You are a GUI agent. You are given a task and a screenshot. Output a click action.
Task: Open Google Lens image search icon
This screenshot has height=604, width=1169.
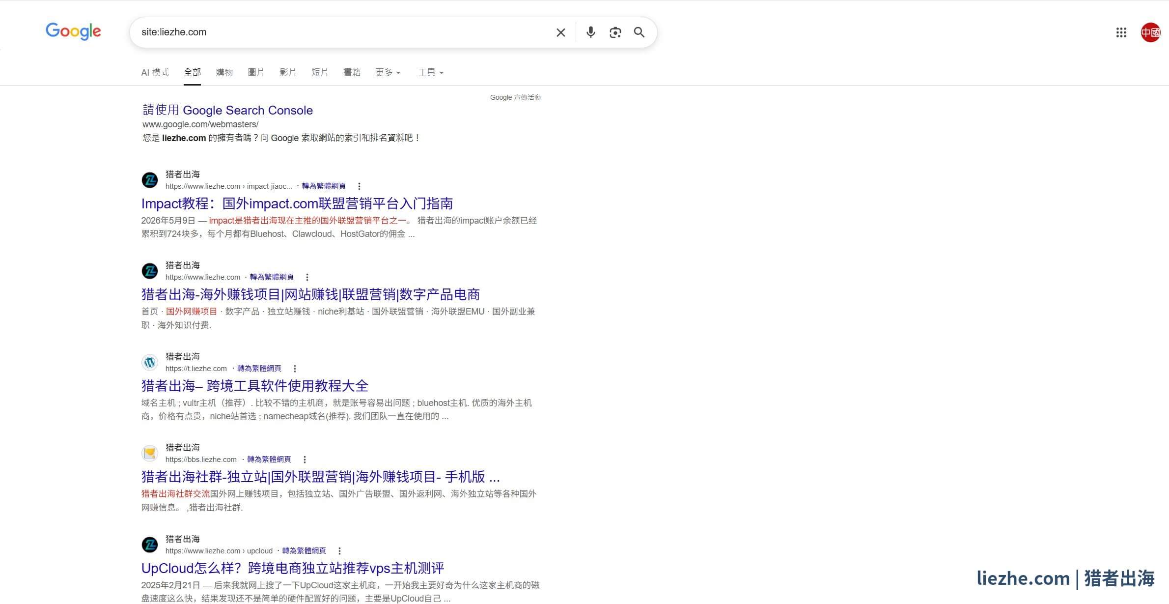click(615, 32)
